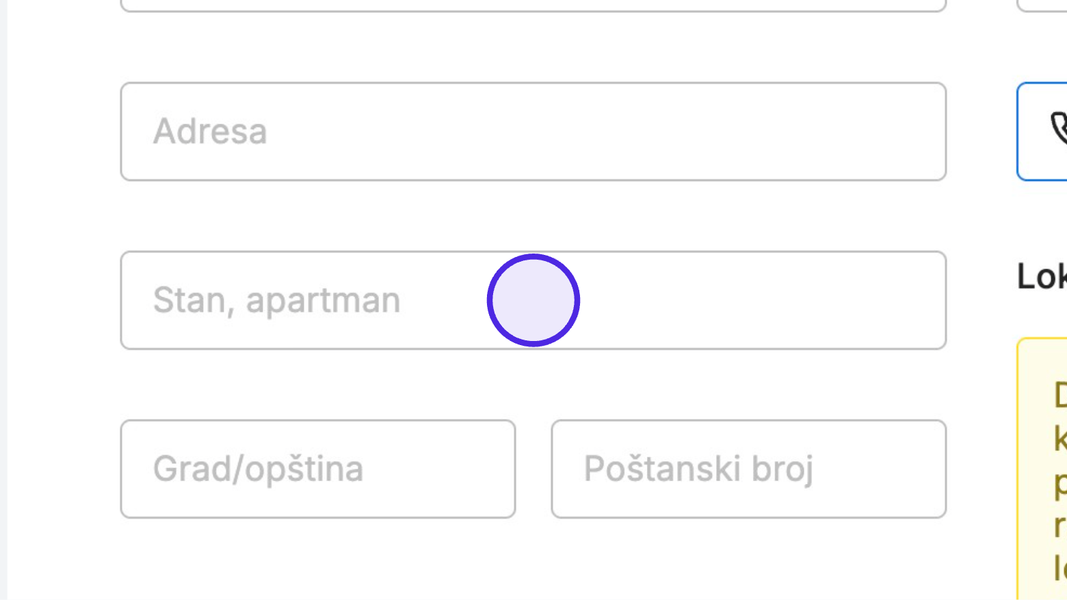Viewport: 1067px width, 600px height.
Task: Click the Adresa placeholder text
Action: click(x=210, y=131)
